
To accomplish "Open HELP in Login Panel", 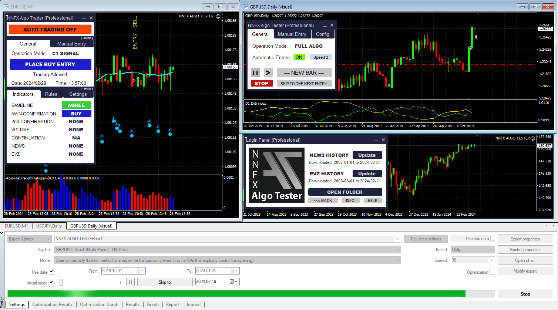I will 373,201.
